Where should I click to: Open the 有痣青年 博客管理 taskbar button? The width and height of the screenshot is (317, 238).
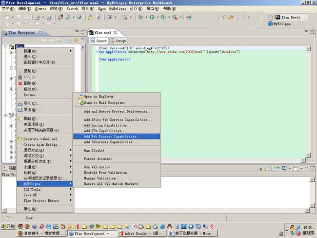(x=41, y=233)
